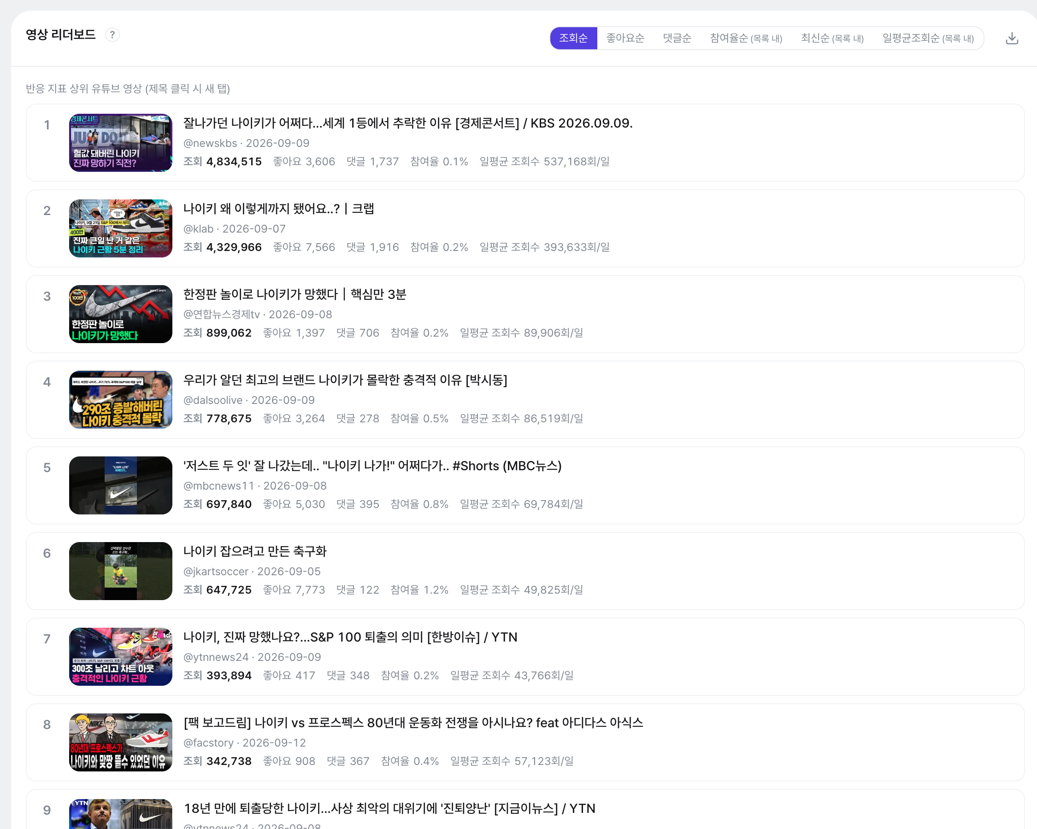Click the '참여율 0.8%' stat
Viewport: 1037px width, 829px height.
pyautogui.click(x=419, y=504)
